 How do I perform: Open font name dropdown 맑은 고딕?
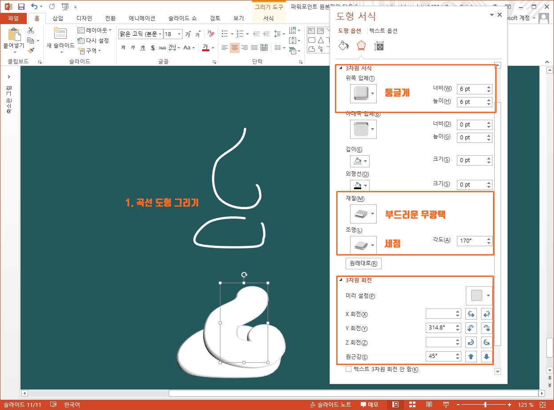point(160,34)
